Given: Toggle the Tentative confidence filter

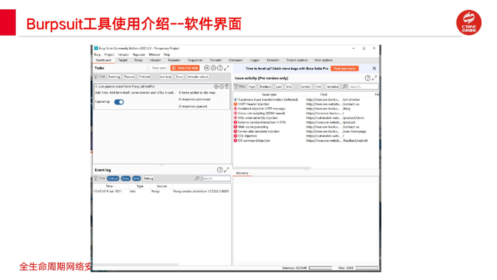Looking at the screenshot, I should [x=333, y=87].
